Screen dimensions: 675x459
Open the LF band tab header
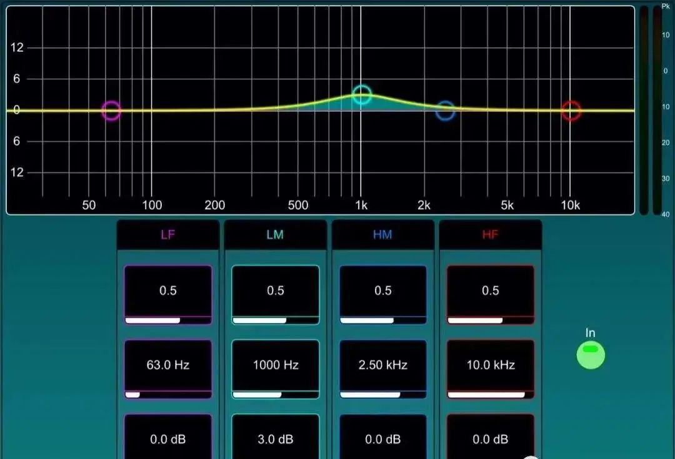pyautogui.click(x=168, y=235)
